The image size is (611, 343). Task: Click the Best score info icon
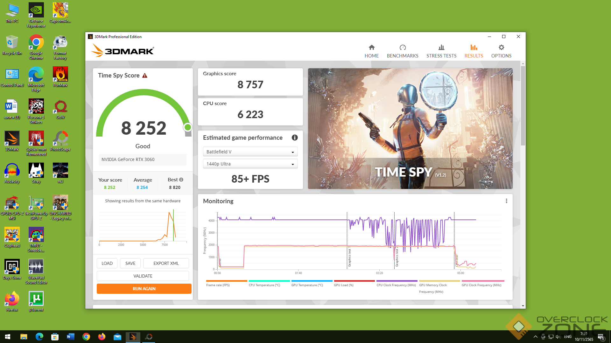(x=181, y=180)
